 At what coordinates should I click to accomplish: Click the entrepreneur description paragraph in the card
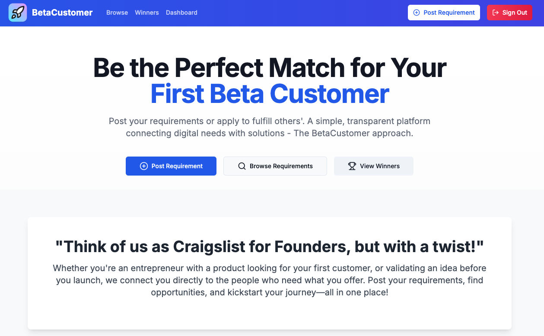click(x=270, y=280)
